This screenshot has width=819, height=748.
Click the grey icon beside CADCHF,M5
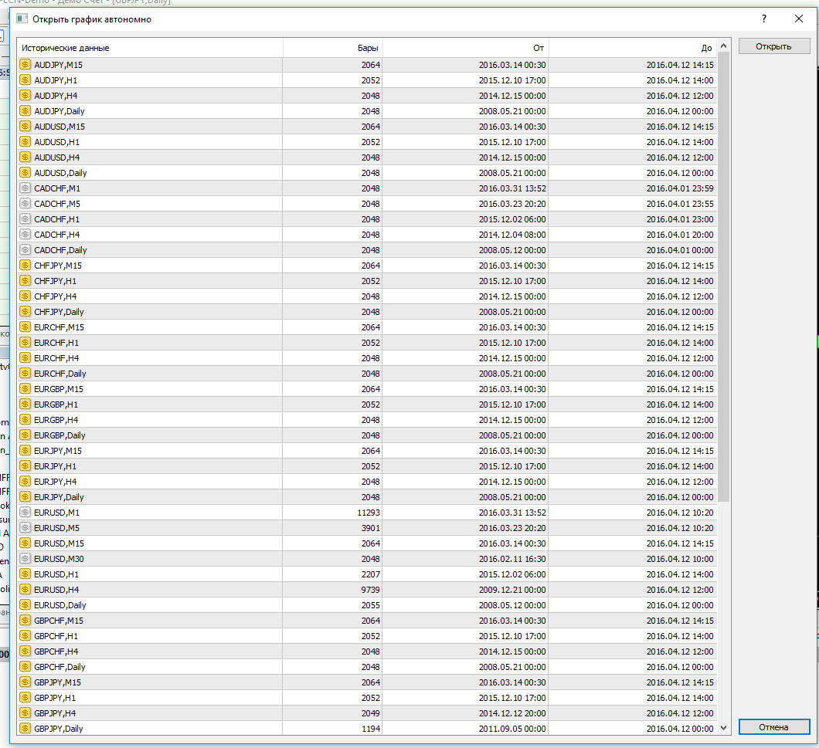(x=25, y=204)
